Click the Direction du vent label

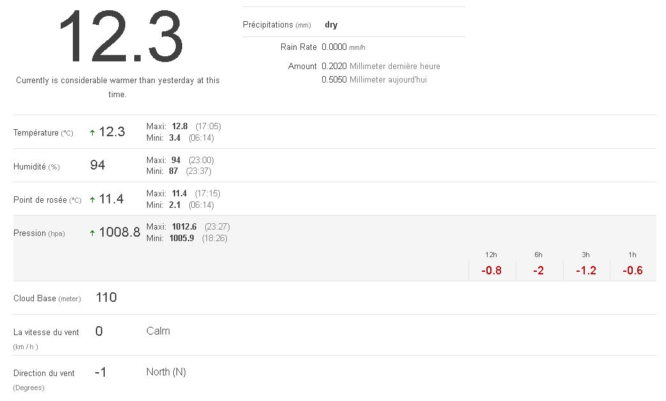[x=44, y=373]
